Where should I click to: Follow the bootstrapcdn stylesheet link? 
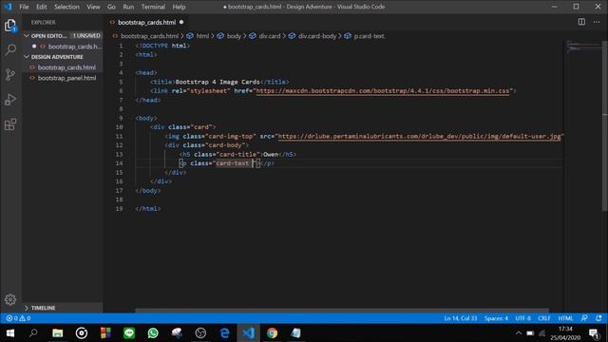[x=382, y=91]
